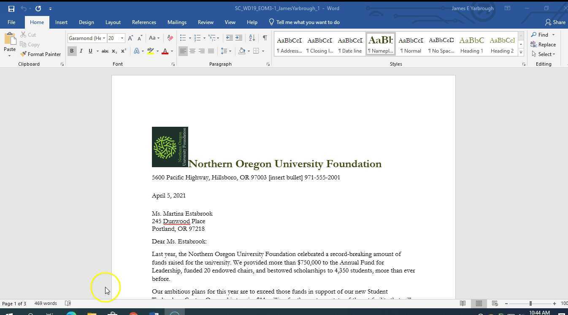
Task: Switch to the References tab
Action: 144,22
